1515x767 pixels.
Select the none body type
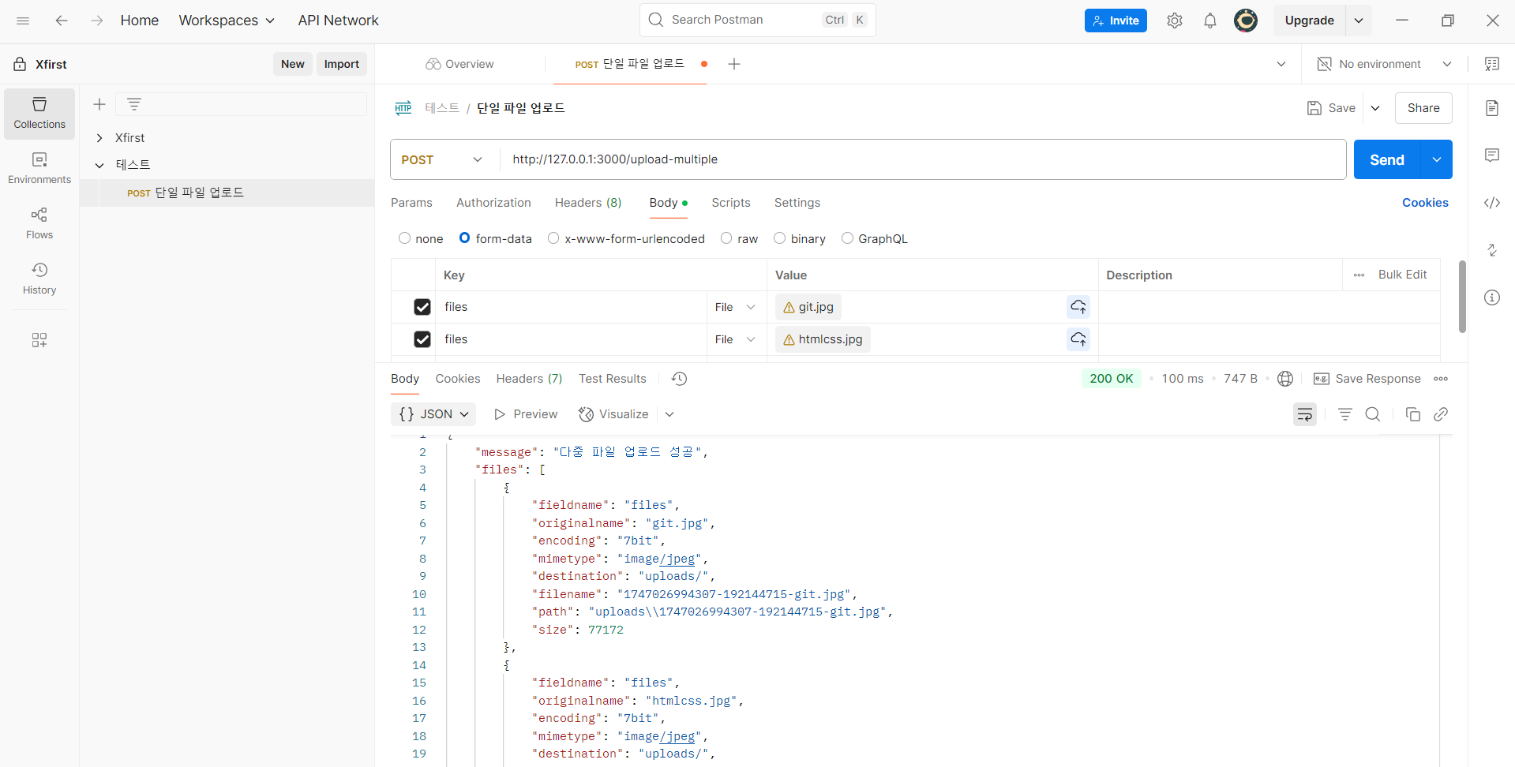click(x=405, y=238)
